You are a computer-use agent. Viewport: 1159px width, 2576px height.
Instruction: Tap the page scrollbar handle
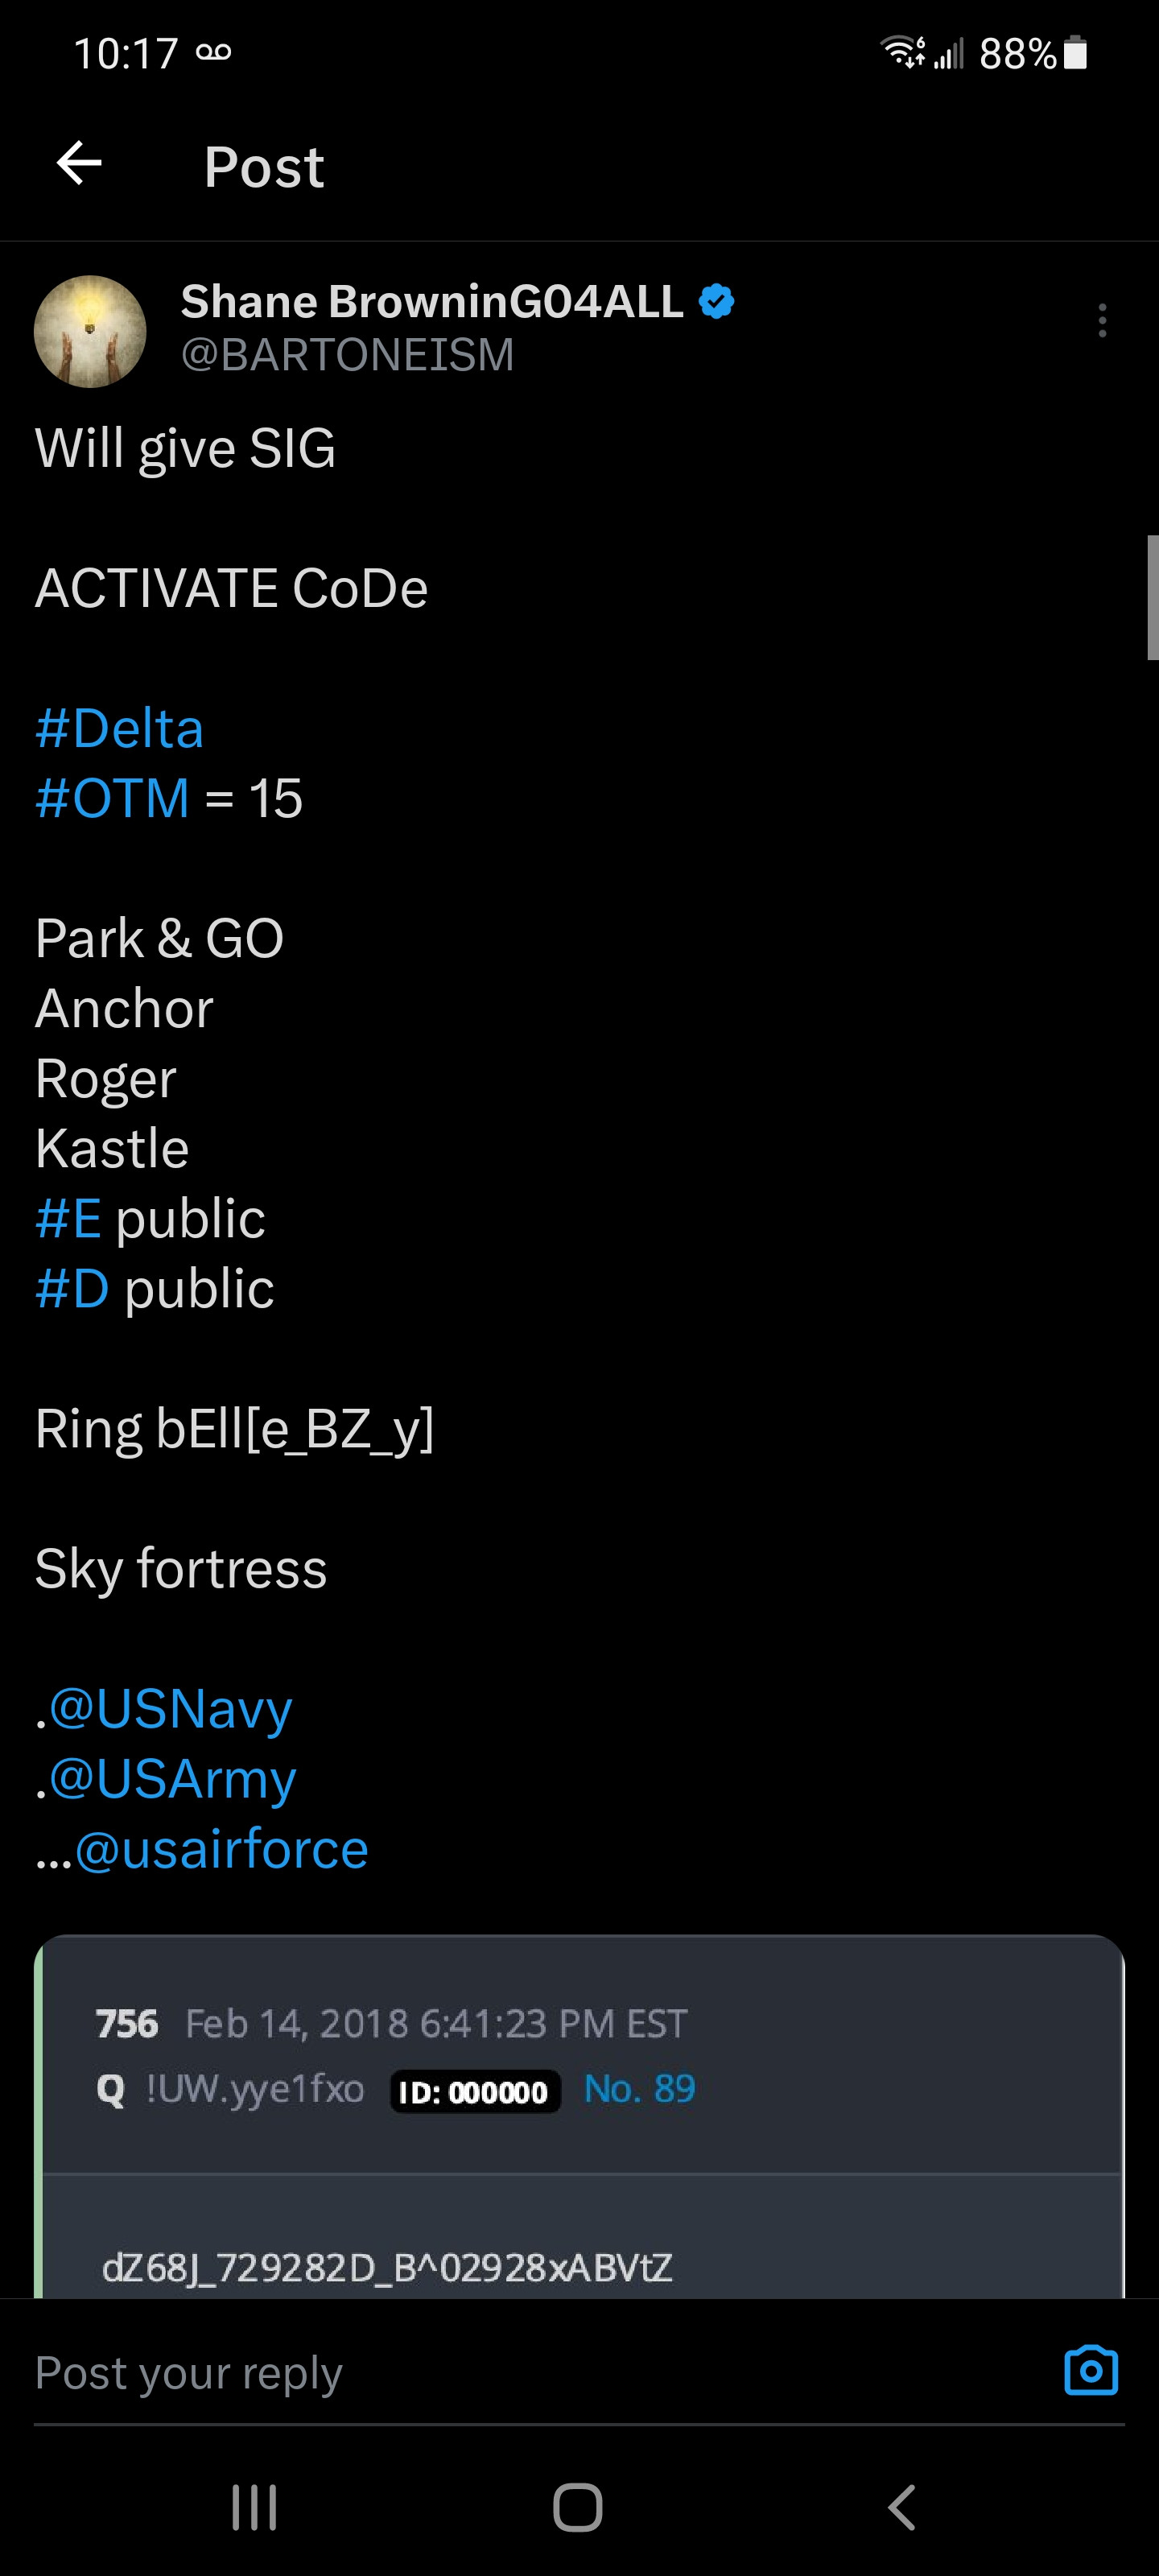click(1152, 597)
